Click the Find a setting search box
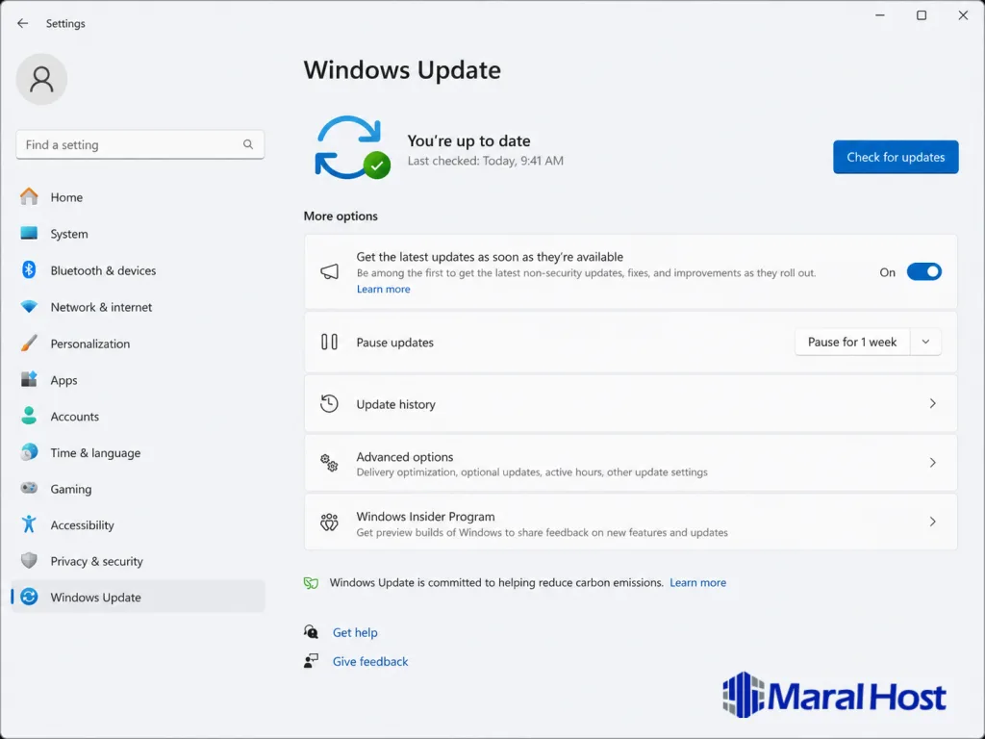Screen dimensions: 985x739 pos(140,144)
